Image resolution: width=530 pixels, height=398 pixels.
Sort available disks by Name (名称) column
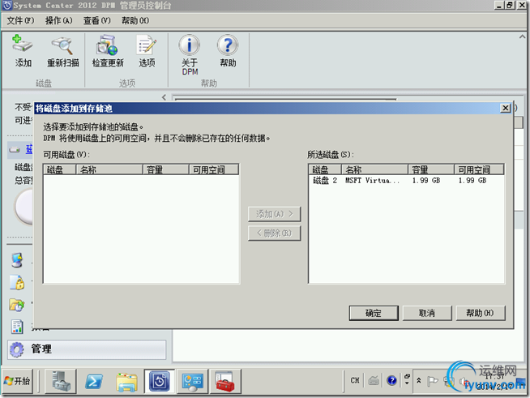tap(109, 169)
